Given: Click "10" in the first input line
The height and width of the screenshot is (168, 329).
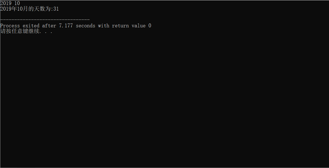Looking at the screenshot, I should [x=17, y=3].
